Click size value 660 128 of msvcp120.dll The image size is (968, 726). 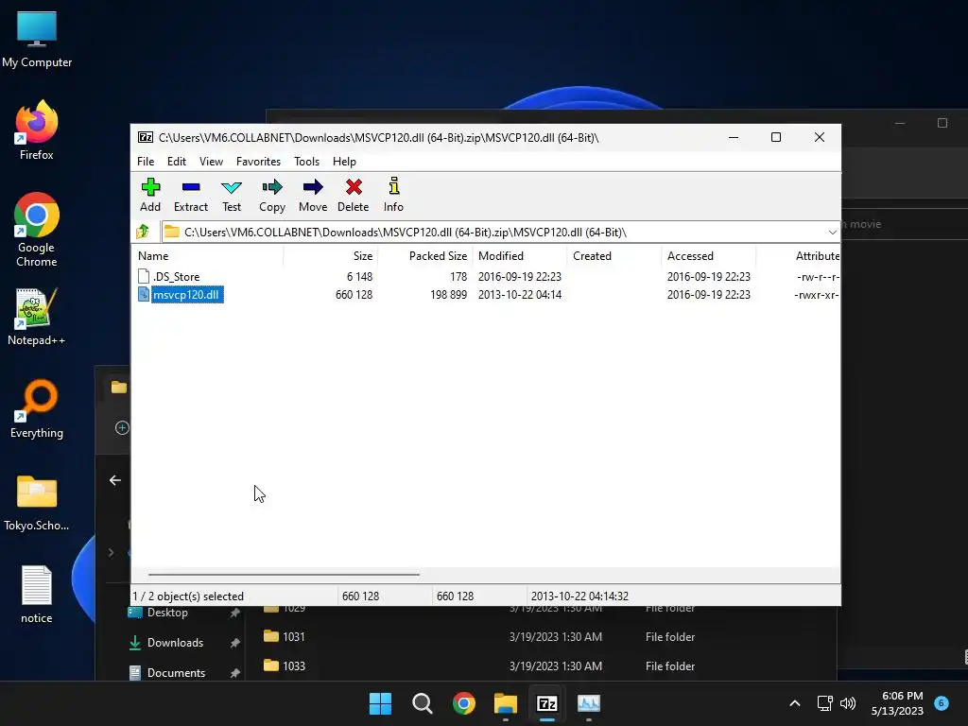click(354, 295)
